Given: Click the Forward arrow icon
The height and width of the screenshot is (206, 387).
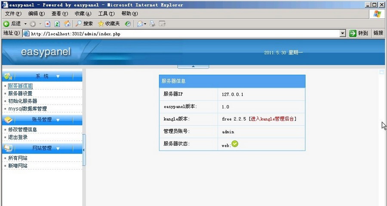Looking at the screenshot, I should pyautogui.click(x=33, y=24).
